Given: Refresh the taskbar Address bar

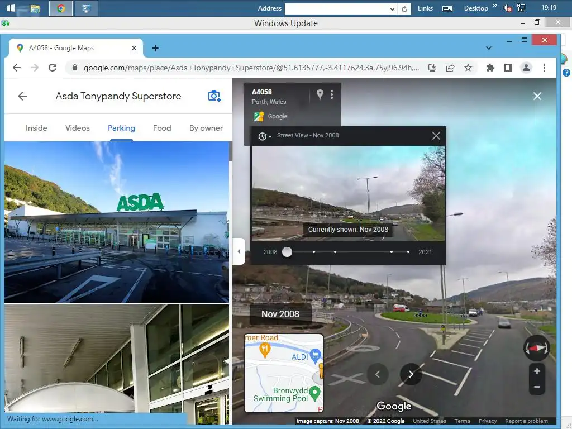Looking at the screenshot, I should 404,9.
